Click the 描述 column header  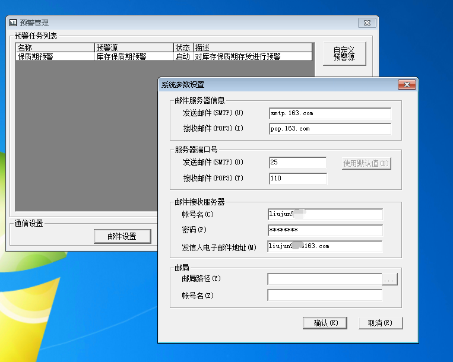click(x=252, y=47)
